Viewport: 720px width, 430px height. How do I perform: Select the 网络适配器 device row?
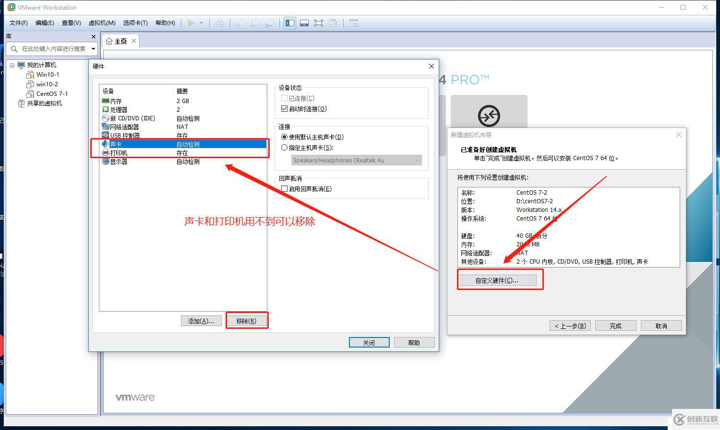click(183, 127)
